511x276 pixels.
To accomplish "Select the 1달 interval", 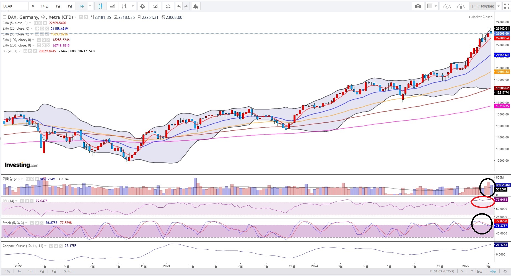I will pos(70,6).
